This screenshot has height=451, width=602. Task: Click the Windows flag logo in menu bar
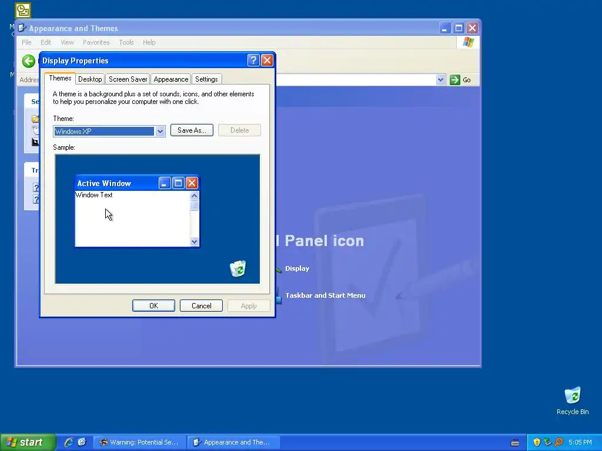coord(468,42)
